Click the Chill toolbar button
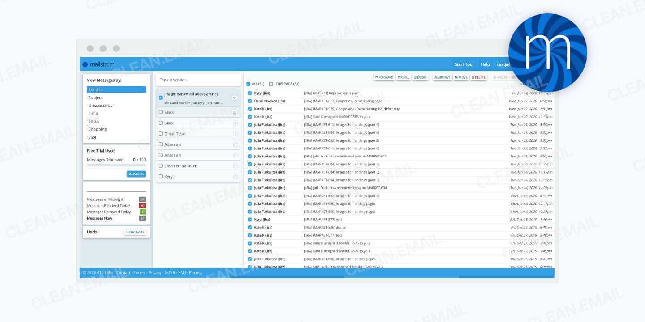 (x=404, y=77)
